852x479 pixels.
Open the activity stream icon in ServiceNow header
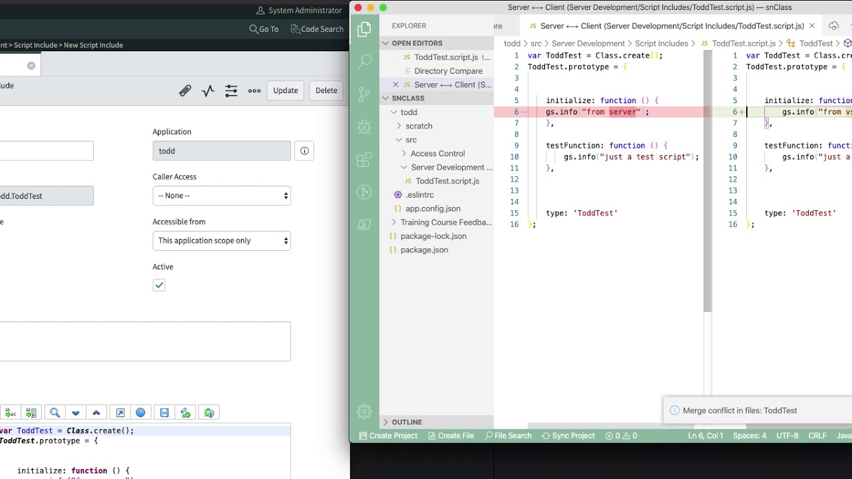(208, 90)
